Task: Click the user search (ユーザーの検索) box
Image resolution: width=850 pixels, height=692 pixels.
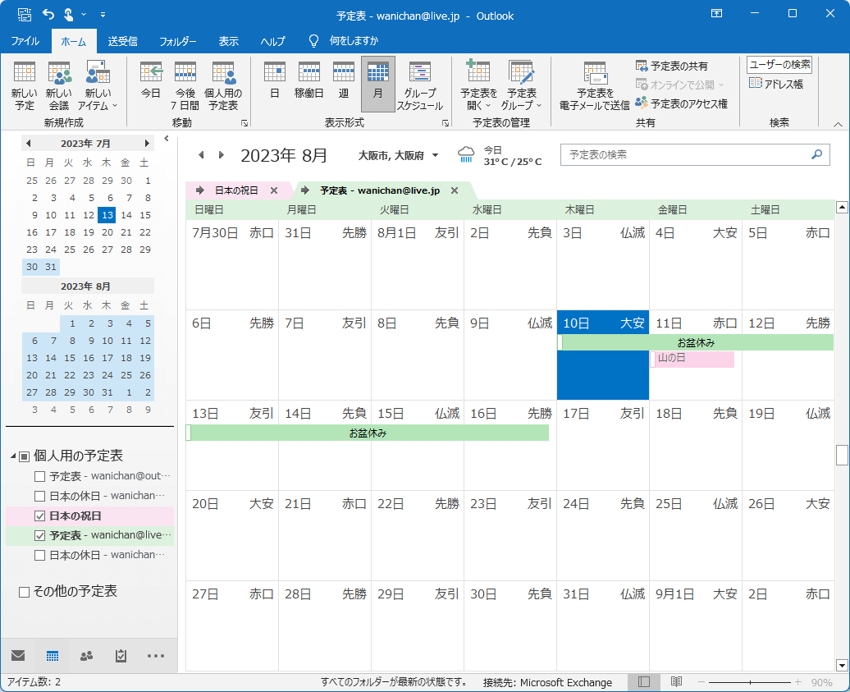Action: coord(779,65)
